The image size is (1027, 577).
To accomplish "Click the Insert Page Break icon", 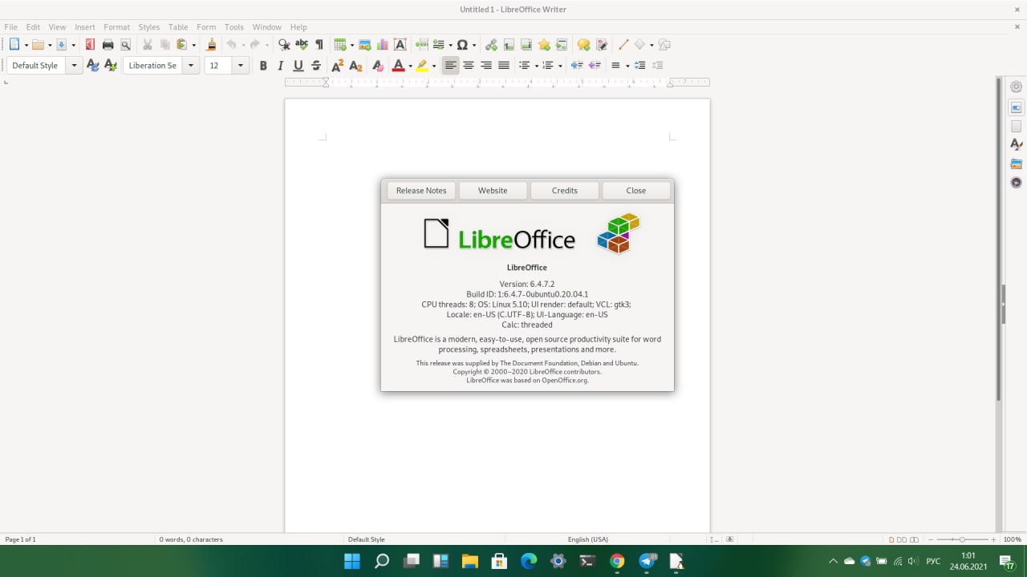I will pos(422,45).
